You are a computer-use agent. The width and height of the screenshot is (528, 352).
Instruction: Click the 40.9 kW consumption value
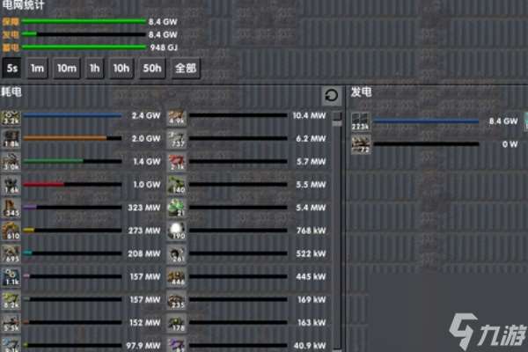[310, 346]
